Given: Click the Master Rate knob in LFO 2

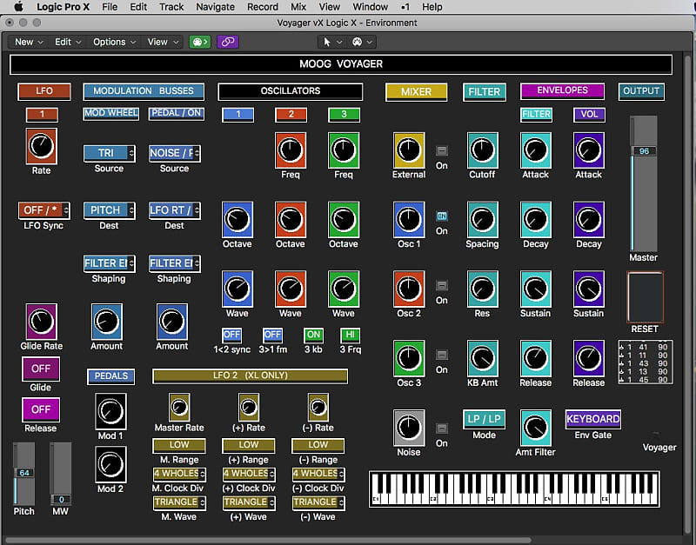Looking at the screenshot, I should pos(179,405).
